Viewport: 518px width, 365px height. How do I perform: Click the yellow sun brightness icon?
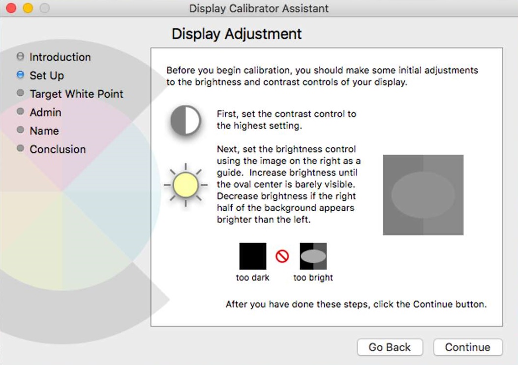(185, 185)
